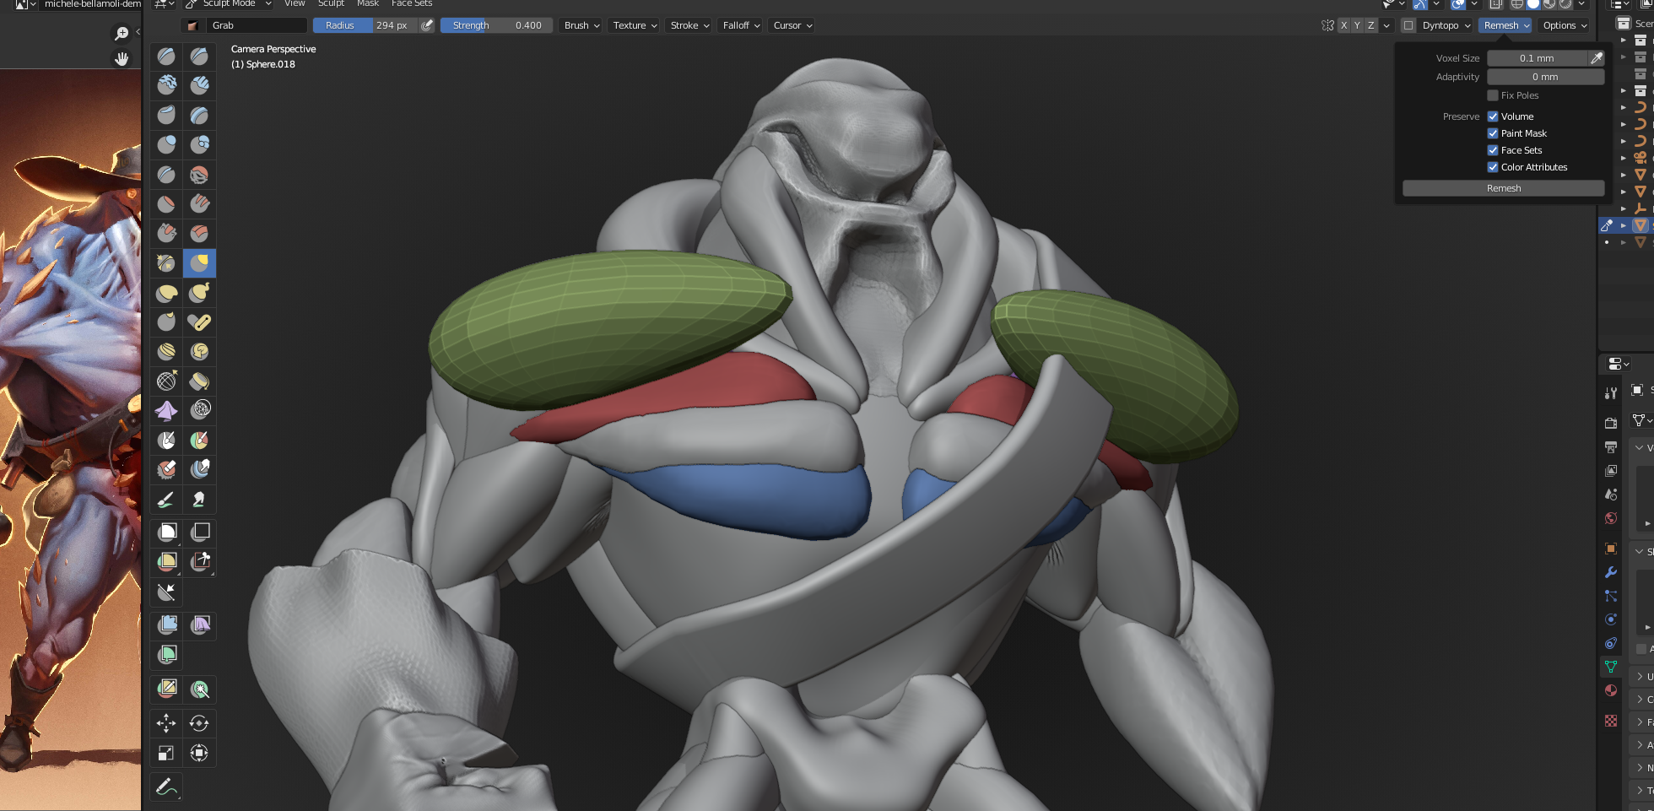Close the Remesh popover header button

point(1506,25)
